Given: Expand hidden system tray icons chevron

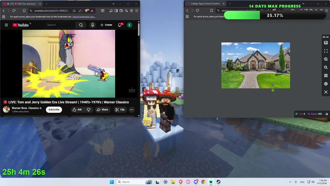Looking at the screenshot, I should pyautogui.click(x=290, y=182).
